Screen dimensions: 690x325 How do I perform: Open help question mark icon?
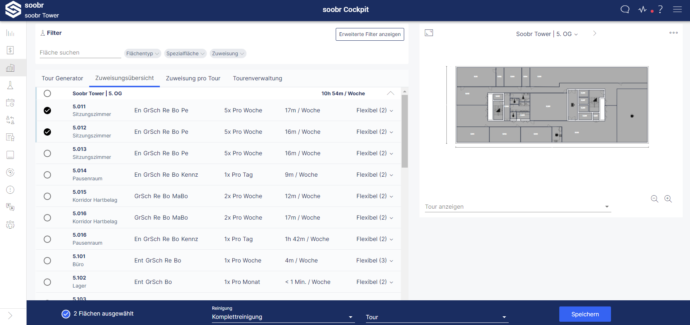661,9
